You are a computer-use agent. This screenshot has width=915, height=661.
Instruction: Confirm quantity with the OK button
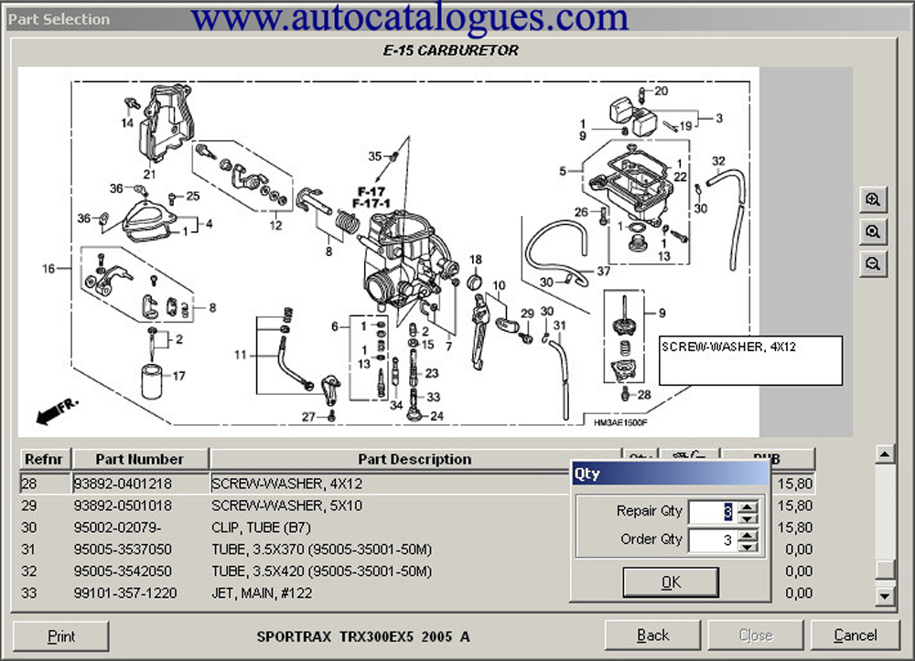click(x=671, y=582)
